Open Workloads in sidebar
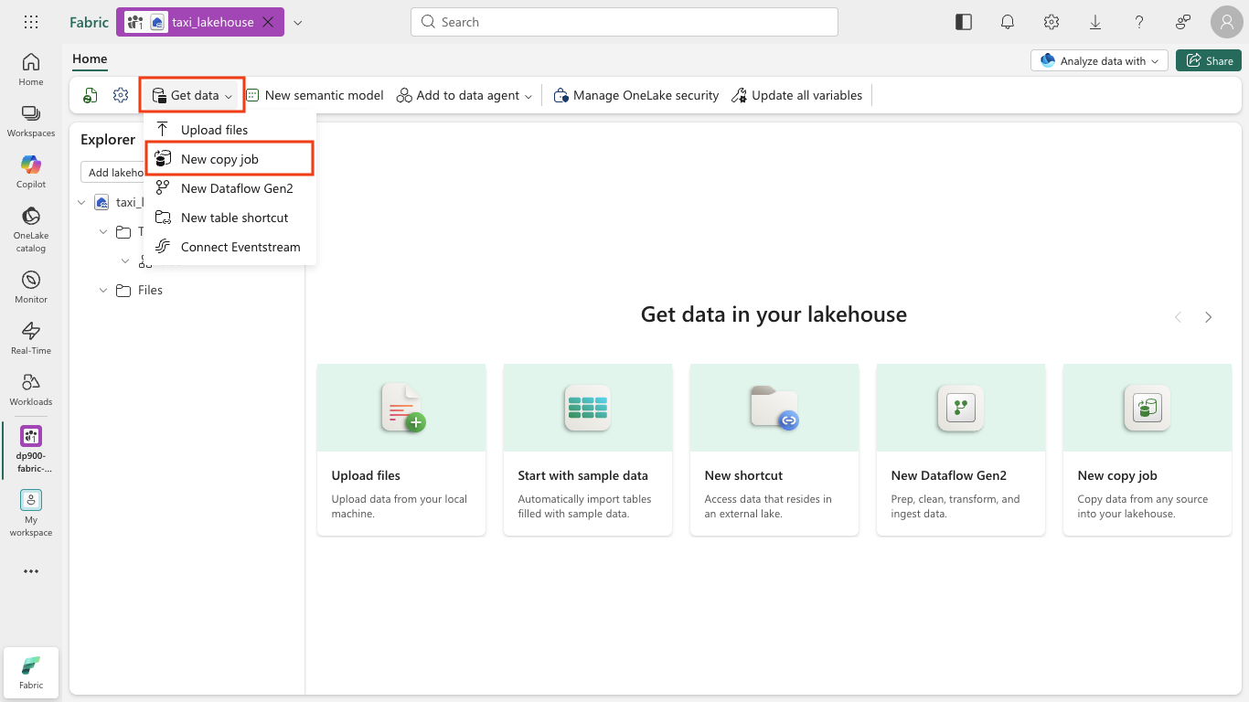 (31, 389)
